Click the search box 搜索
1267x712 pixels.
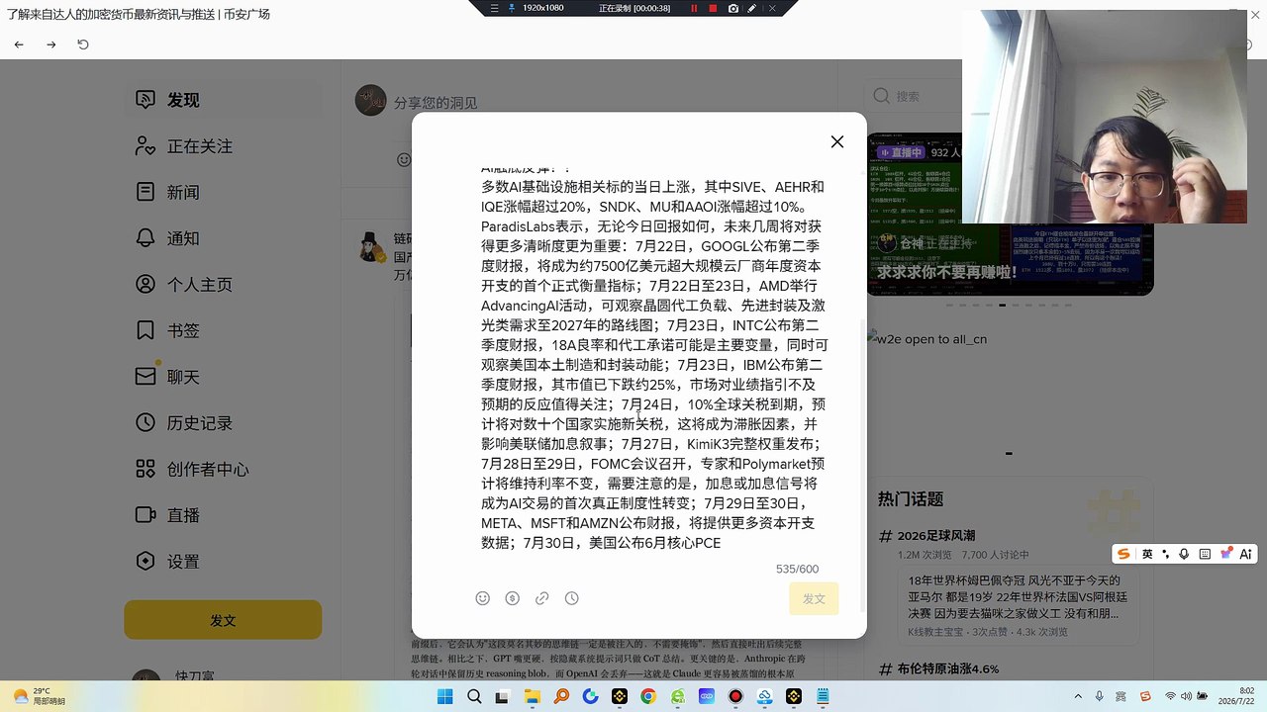(x=911, y=96)
